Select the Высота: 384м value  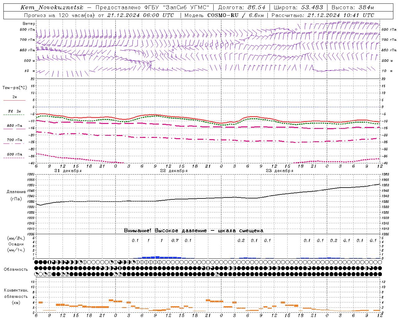point(353,7)
